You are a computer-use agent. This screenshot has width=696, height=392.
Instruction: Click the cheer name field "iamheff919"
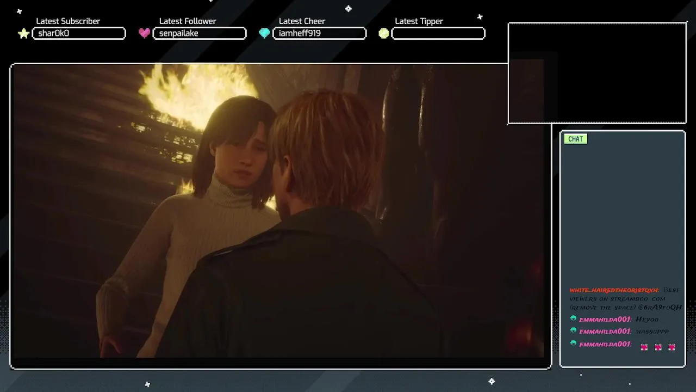point(319,34)
